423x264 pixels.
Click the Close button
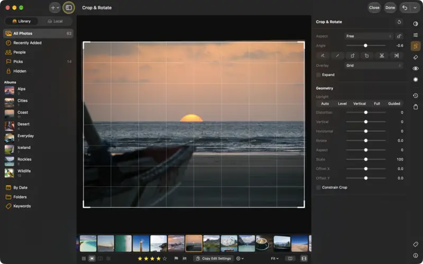click(374, 7)
